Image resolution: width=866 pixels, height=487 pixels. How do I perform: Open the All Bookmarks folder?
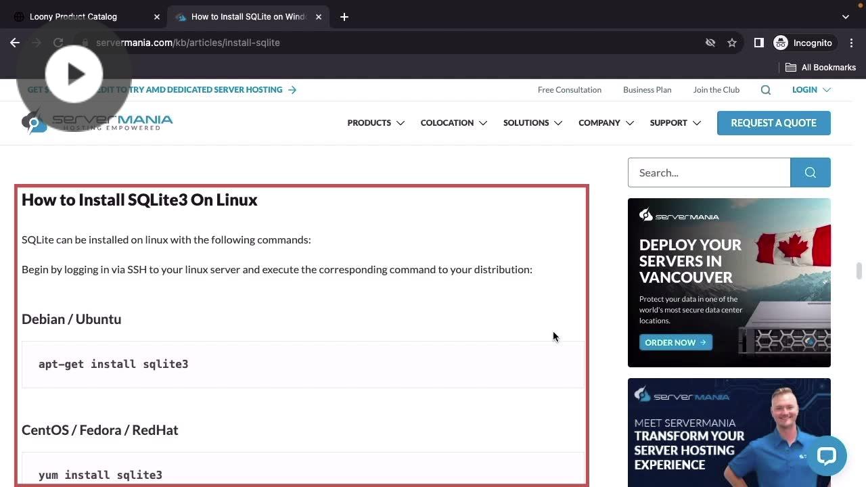click(x=821, y=68)
